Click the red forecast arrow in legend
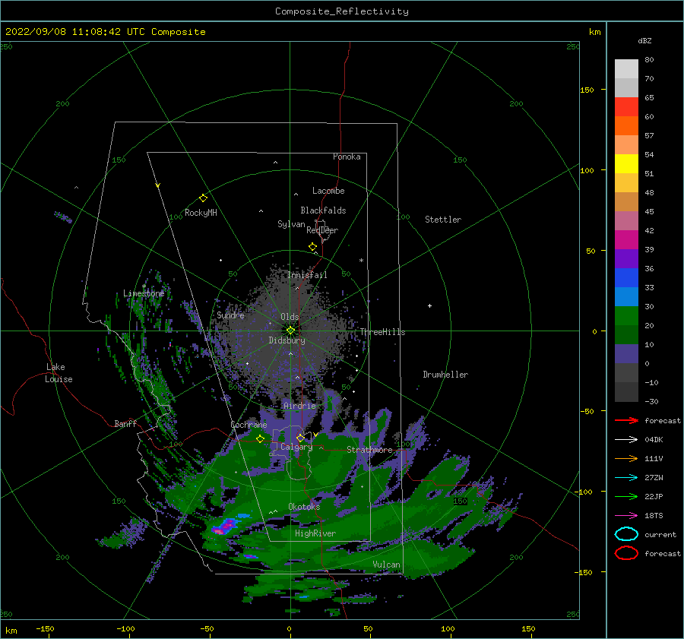 tap(626, 420)
